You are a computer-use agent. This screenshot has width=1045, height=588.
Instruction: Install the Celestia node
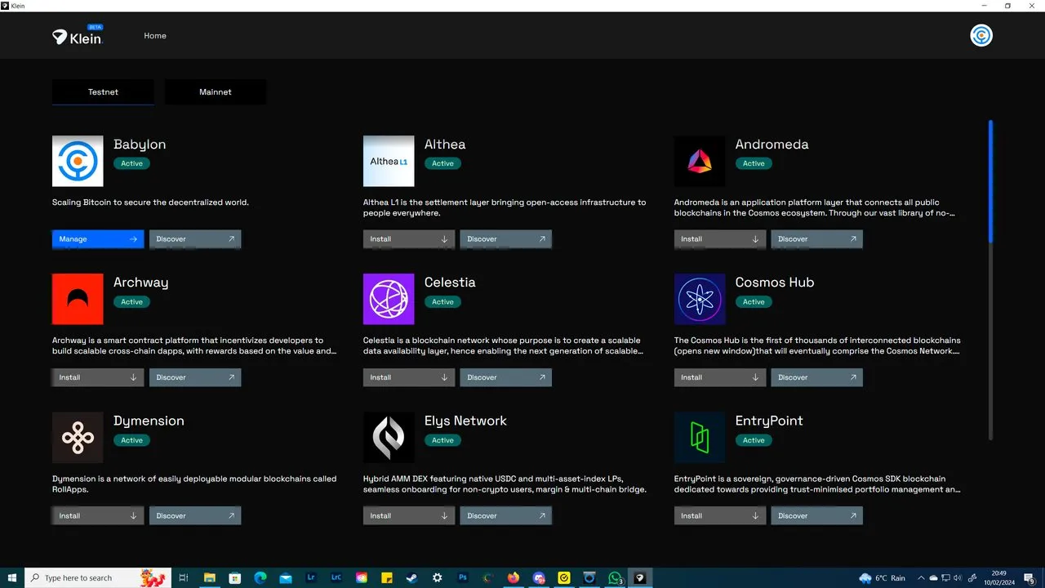[x=409, y=377]
